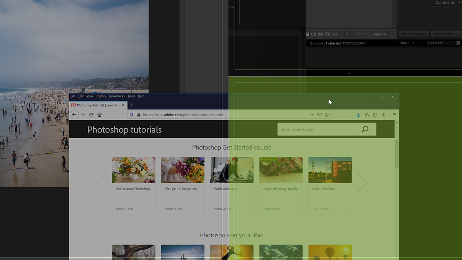This screenshot has height=260, width=462.
Task: Toggle the reject flag filter
Action: point(420,43)
